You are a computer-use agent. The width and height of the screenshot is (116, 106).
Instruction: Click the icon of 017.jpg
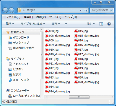(x=76, y=50)
